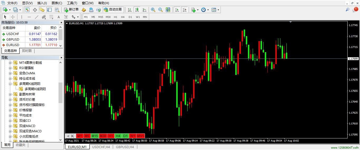360x150 pixels.
Task: Select the text A tool
Action: [59, 17]
